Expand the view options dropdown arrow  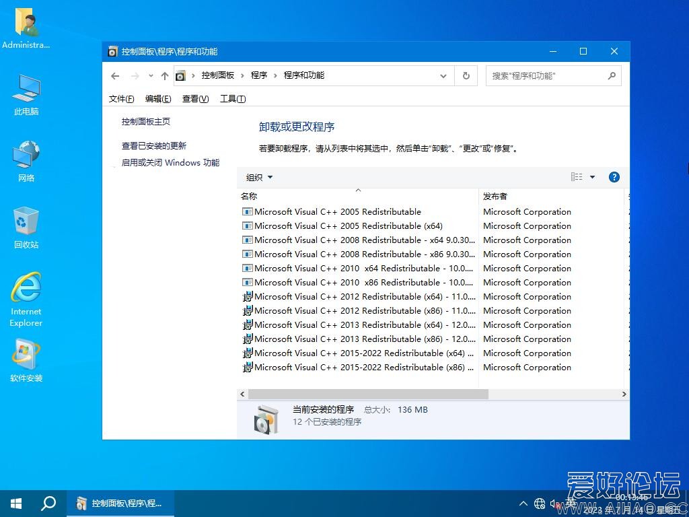point(592,177)
